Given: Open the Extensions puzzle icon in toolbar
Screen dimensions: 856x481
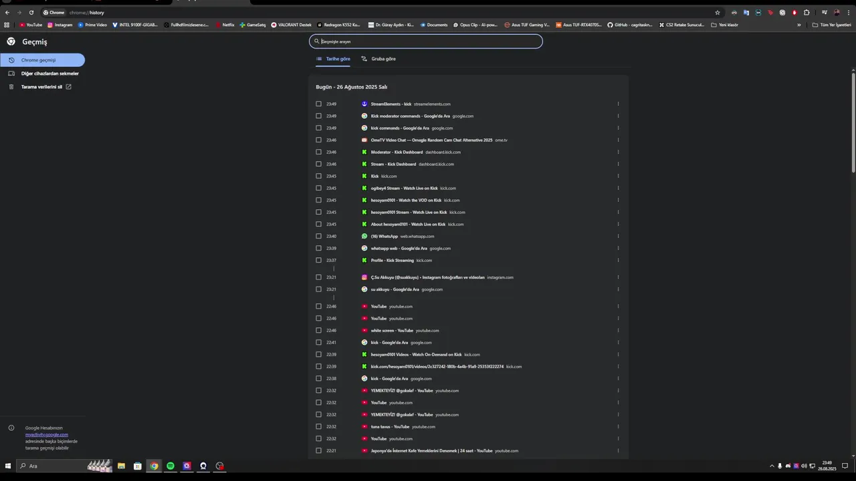Looking at the screenshot, I should (x=807, y=13).
